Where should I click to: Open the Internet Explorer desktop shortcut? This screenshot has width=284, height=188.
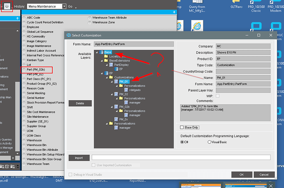pyautogui.click(x=197, y=26)
